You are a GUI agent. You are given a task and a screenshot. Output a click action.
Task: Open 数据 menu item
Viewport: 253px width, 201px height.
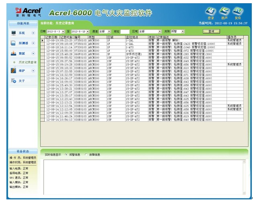click(22, 53)
